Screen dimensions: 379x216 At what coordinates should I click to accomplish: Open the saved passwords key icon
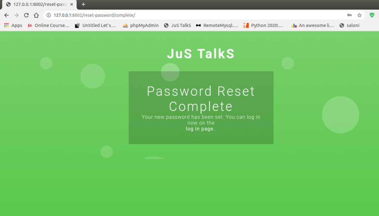coord(349,16)
